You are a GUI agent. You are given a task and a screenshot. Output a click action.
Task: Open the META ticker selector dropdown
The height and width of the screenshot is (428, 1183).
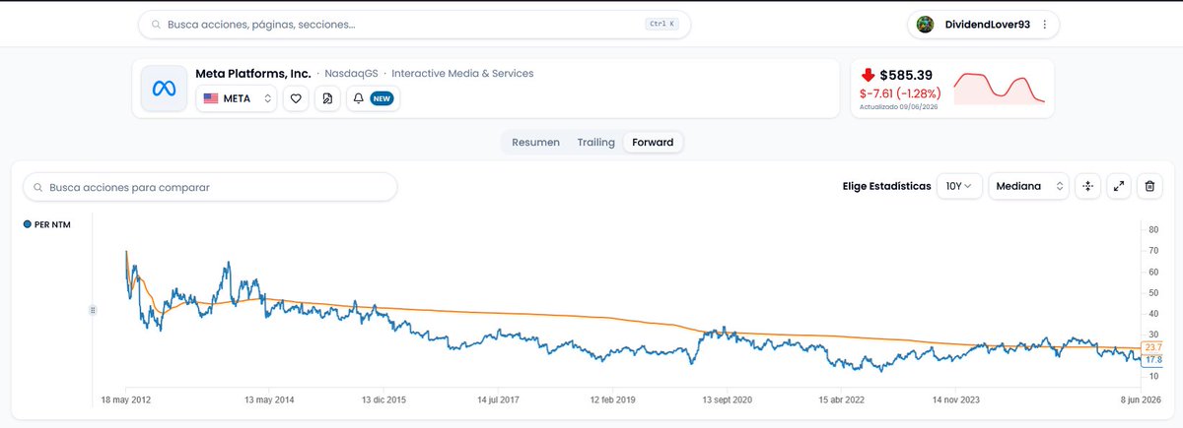(x=237, y=98)
